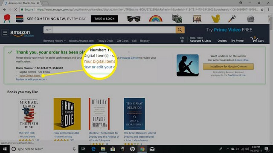Viewport: 273px width, 153px height.
Task: Open the Your Digital Items link
Action: tap(30, 76)
